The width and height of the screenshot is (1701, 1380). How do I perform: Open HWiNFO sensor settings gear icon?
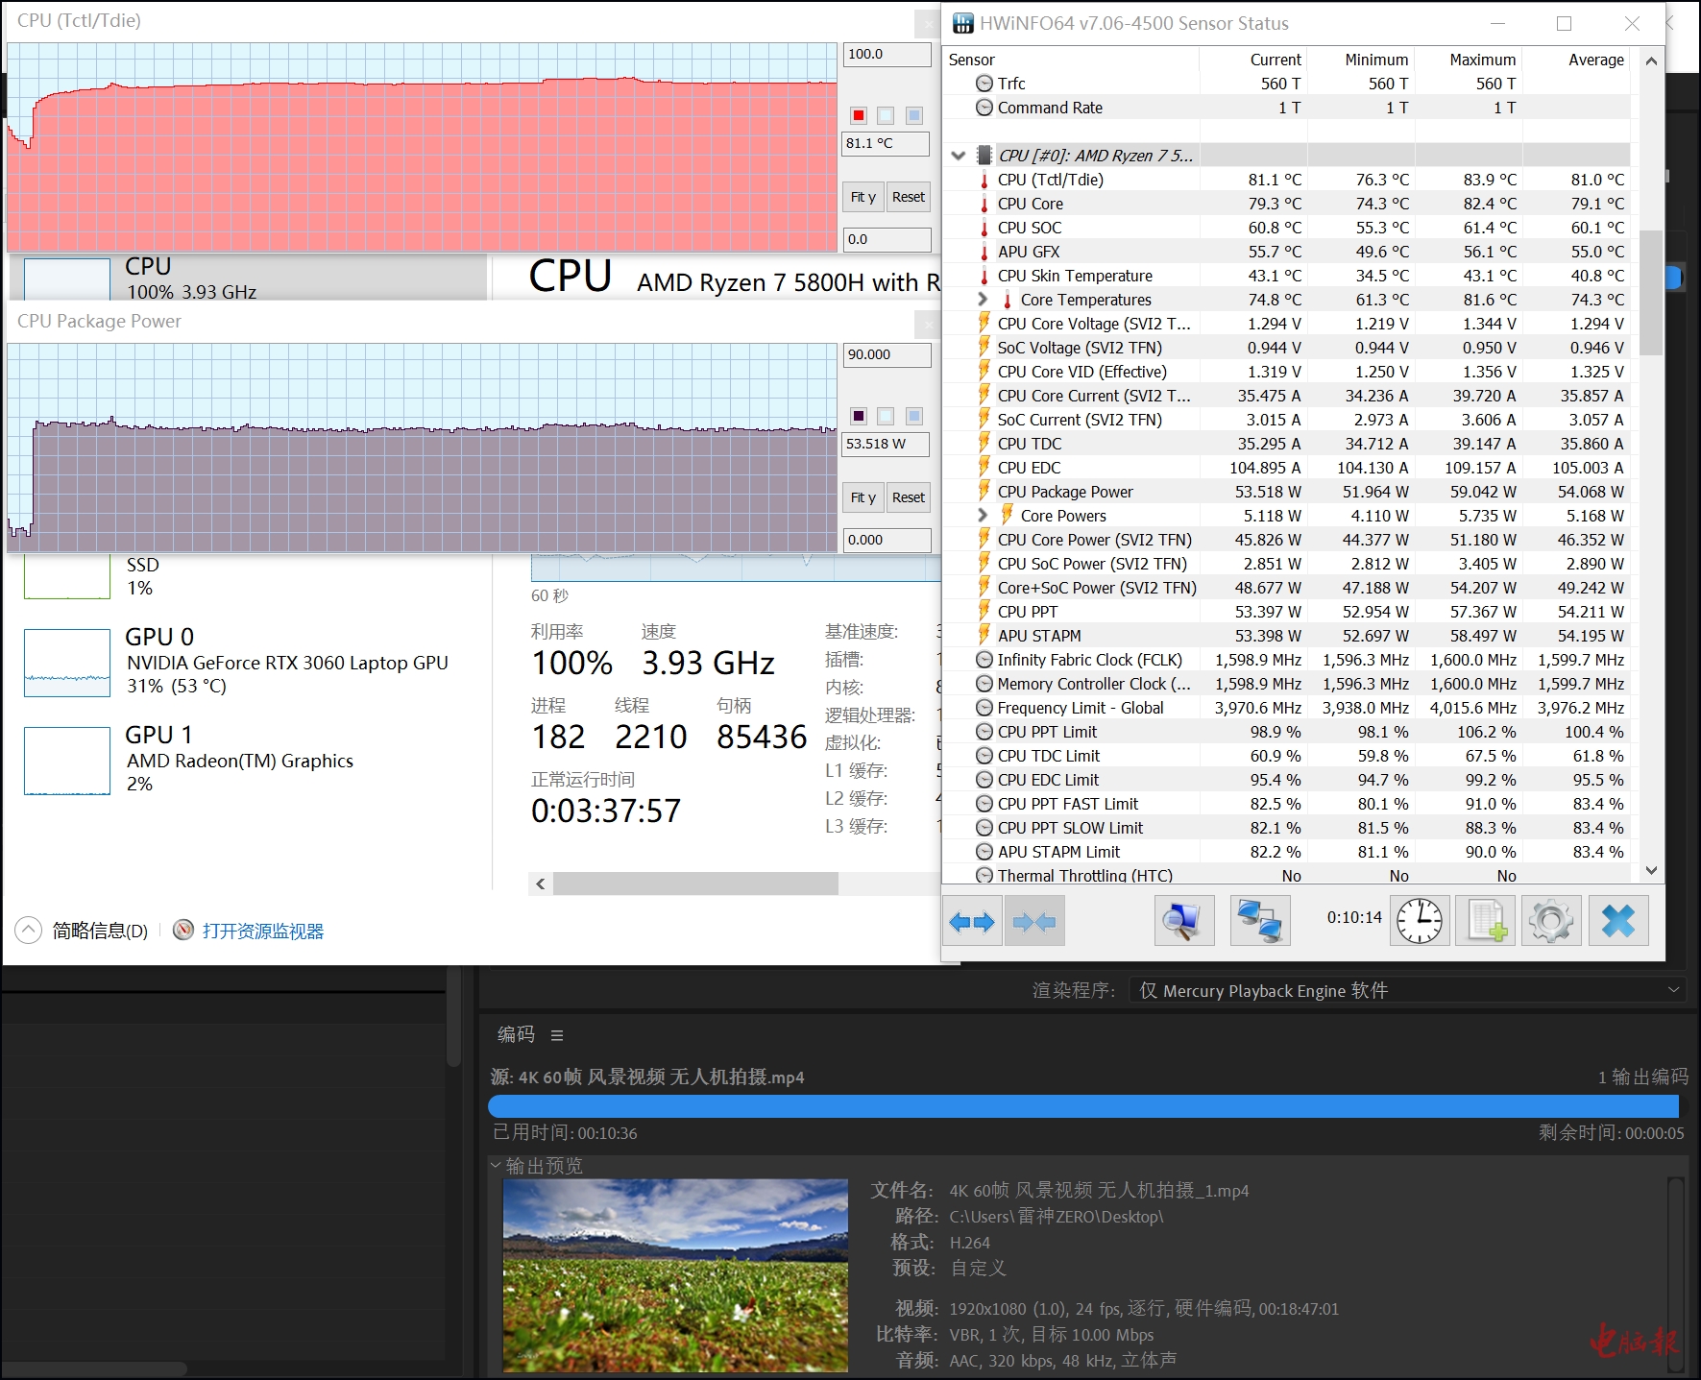click(1550, 922)
